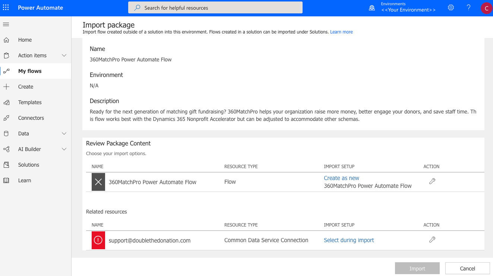493x276 pixels.
Task: Open the Help question mark icon
Action: [x=469, y=7]
